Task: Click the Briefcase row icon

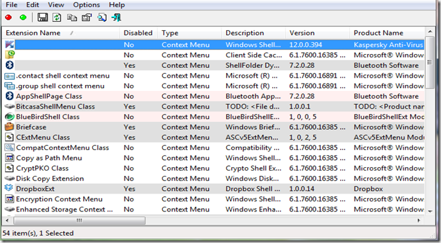Action: coord(10,126)
